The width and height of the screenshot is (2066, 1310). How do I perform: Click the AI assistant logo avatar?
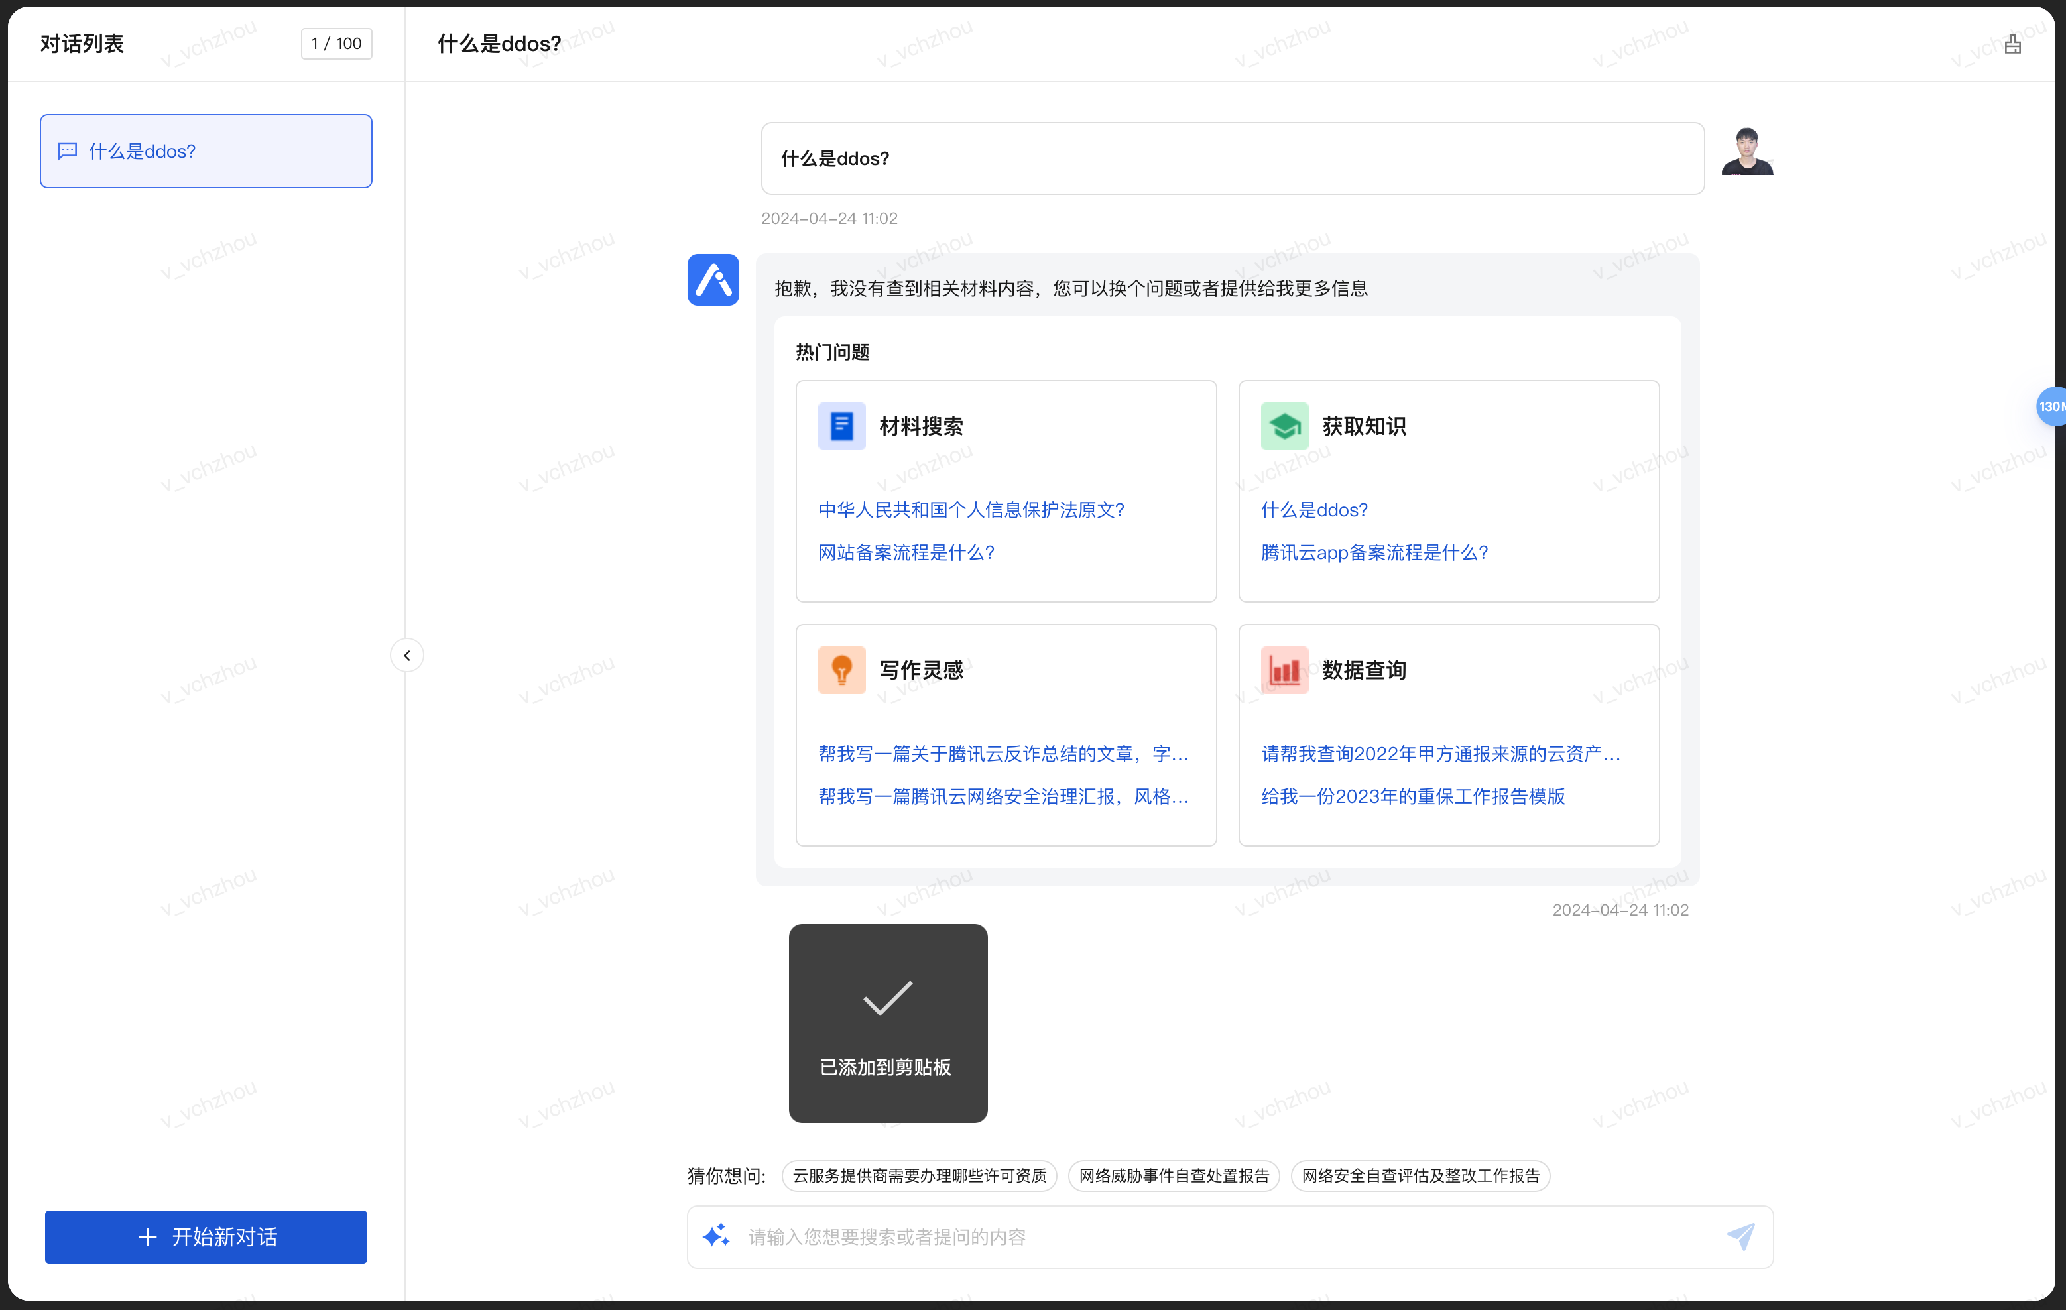(x=713, y=280)
